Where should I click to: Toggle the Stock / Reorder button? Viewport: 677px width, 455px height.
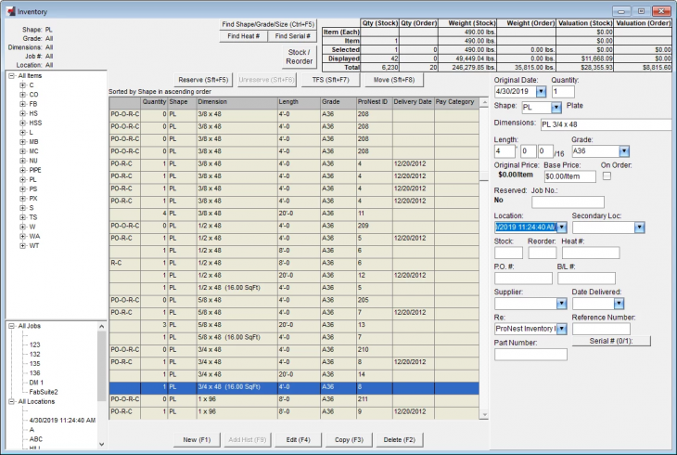point(299,57)
